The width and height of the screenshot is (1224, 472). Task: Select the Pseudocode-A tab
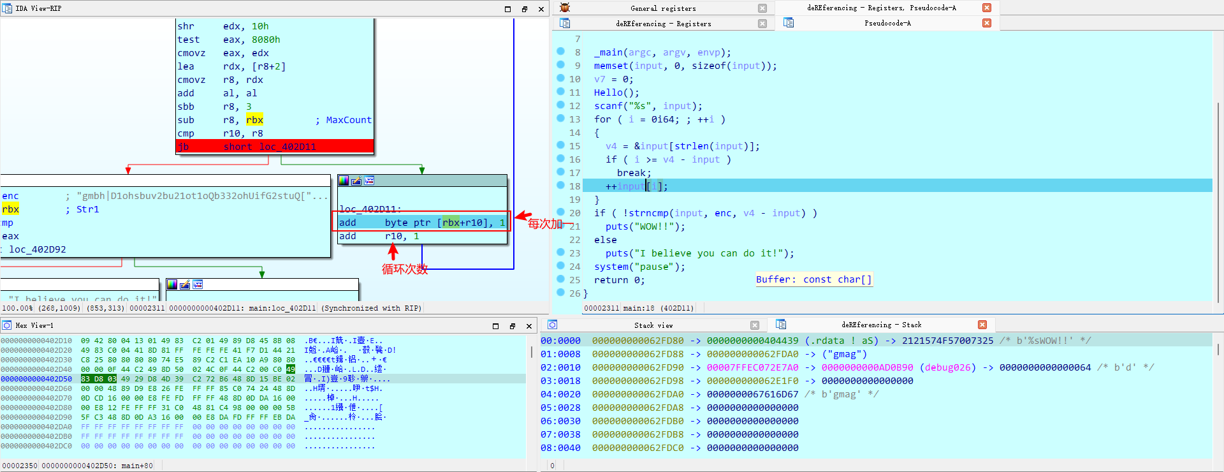pyautogui.click(x=887, y=23)
